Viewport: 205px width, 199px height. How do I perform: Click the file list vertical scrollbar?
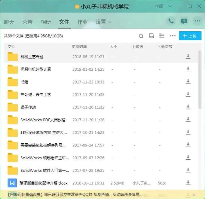[x=200, y=80]
